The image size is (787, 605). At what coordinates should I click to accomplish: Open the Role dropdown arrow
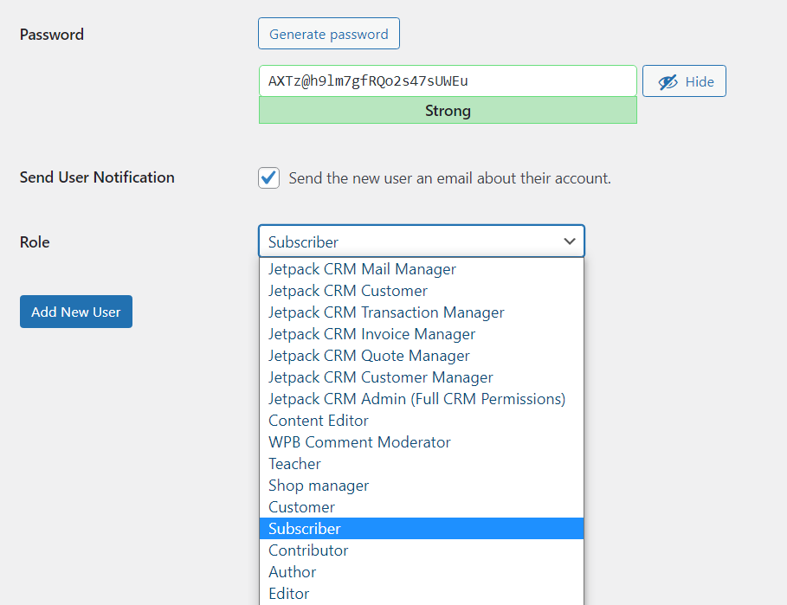click(570, 241)
